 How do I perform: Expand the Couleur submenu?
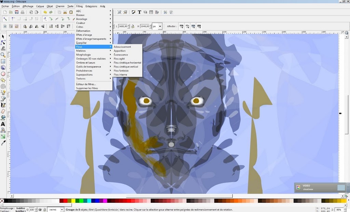94,23
